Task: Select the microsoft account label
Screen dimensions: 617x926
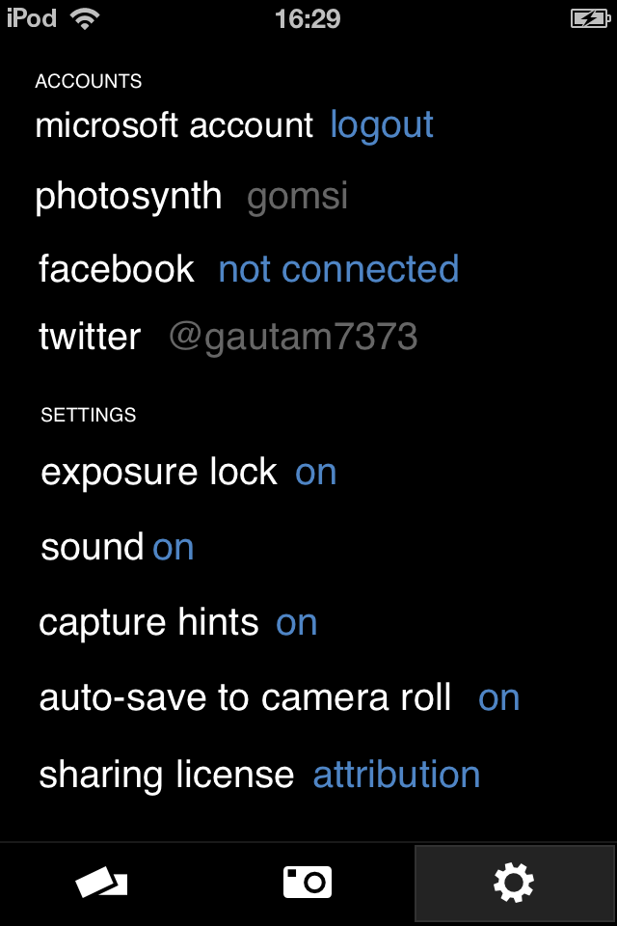Action: click(174, 125)
